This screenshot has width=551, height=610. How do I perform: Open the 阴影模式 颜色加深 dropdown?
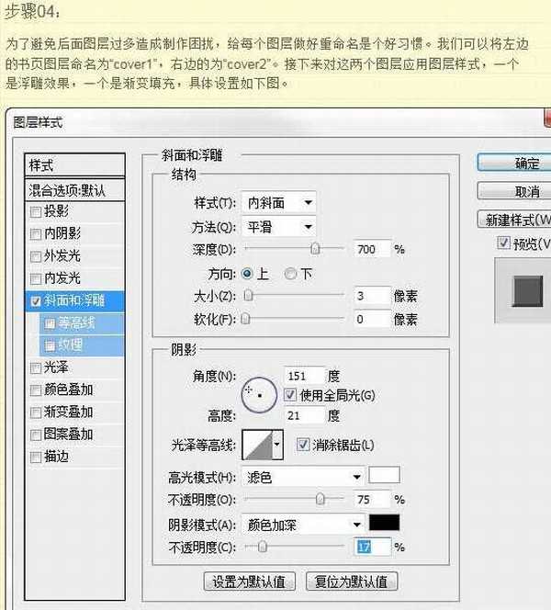coord(303,525)
